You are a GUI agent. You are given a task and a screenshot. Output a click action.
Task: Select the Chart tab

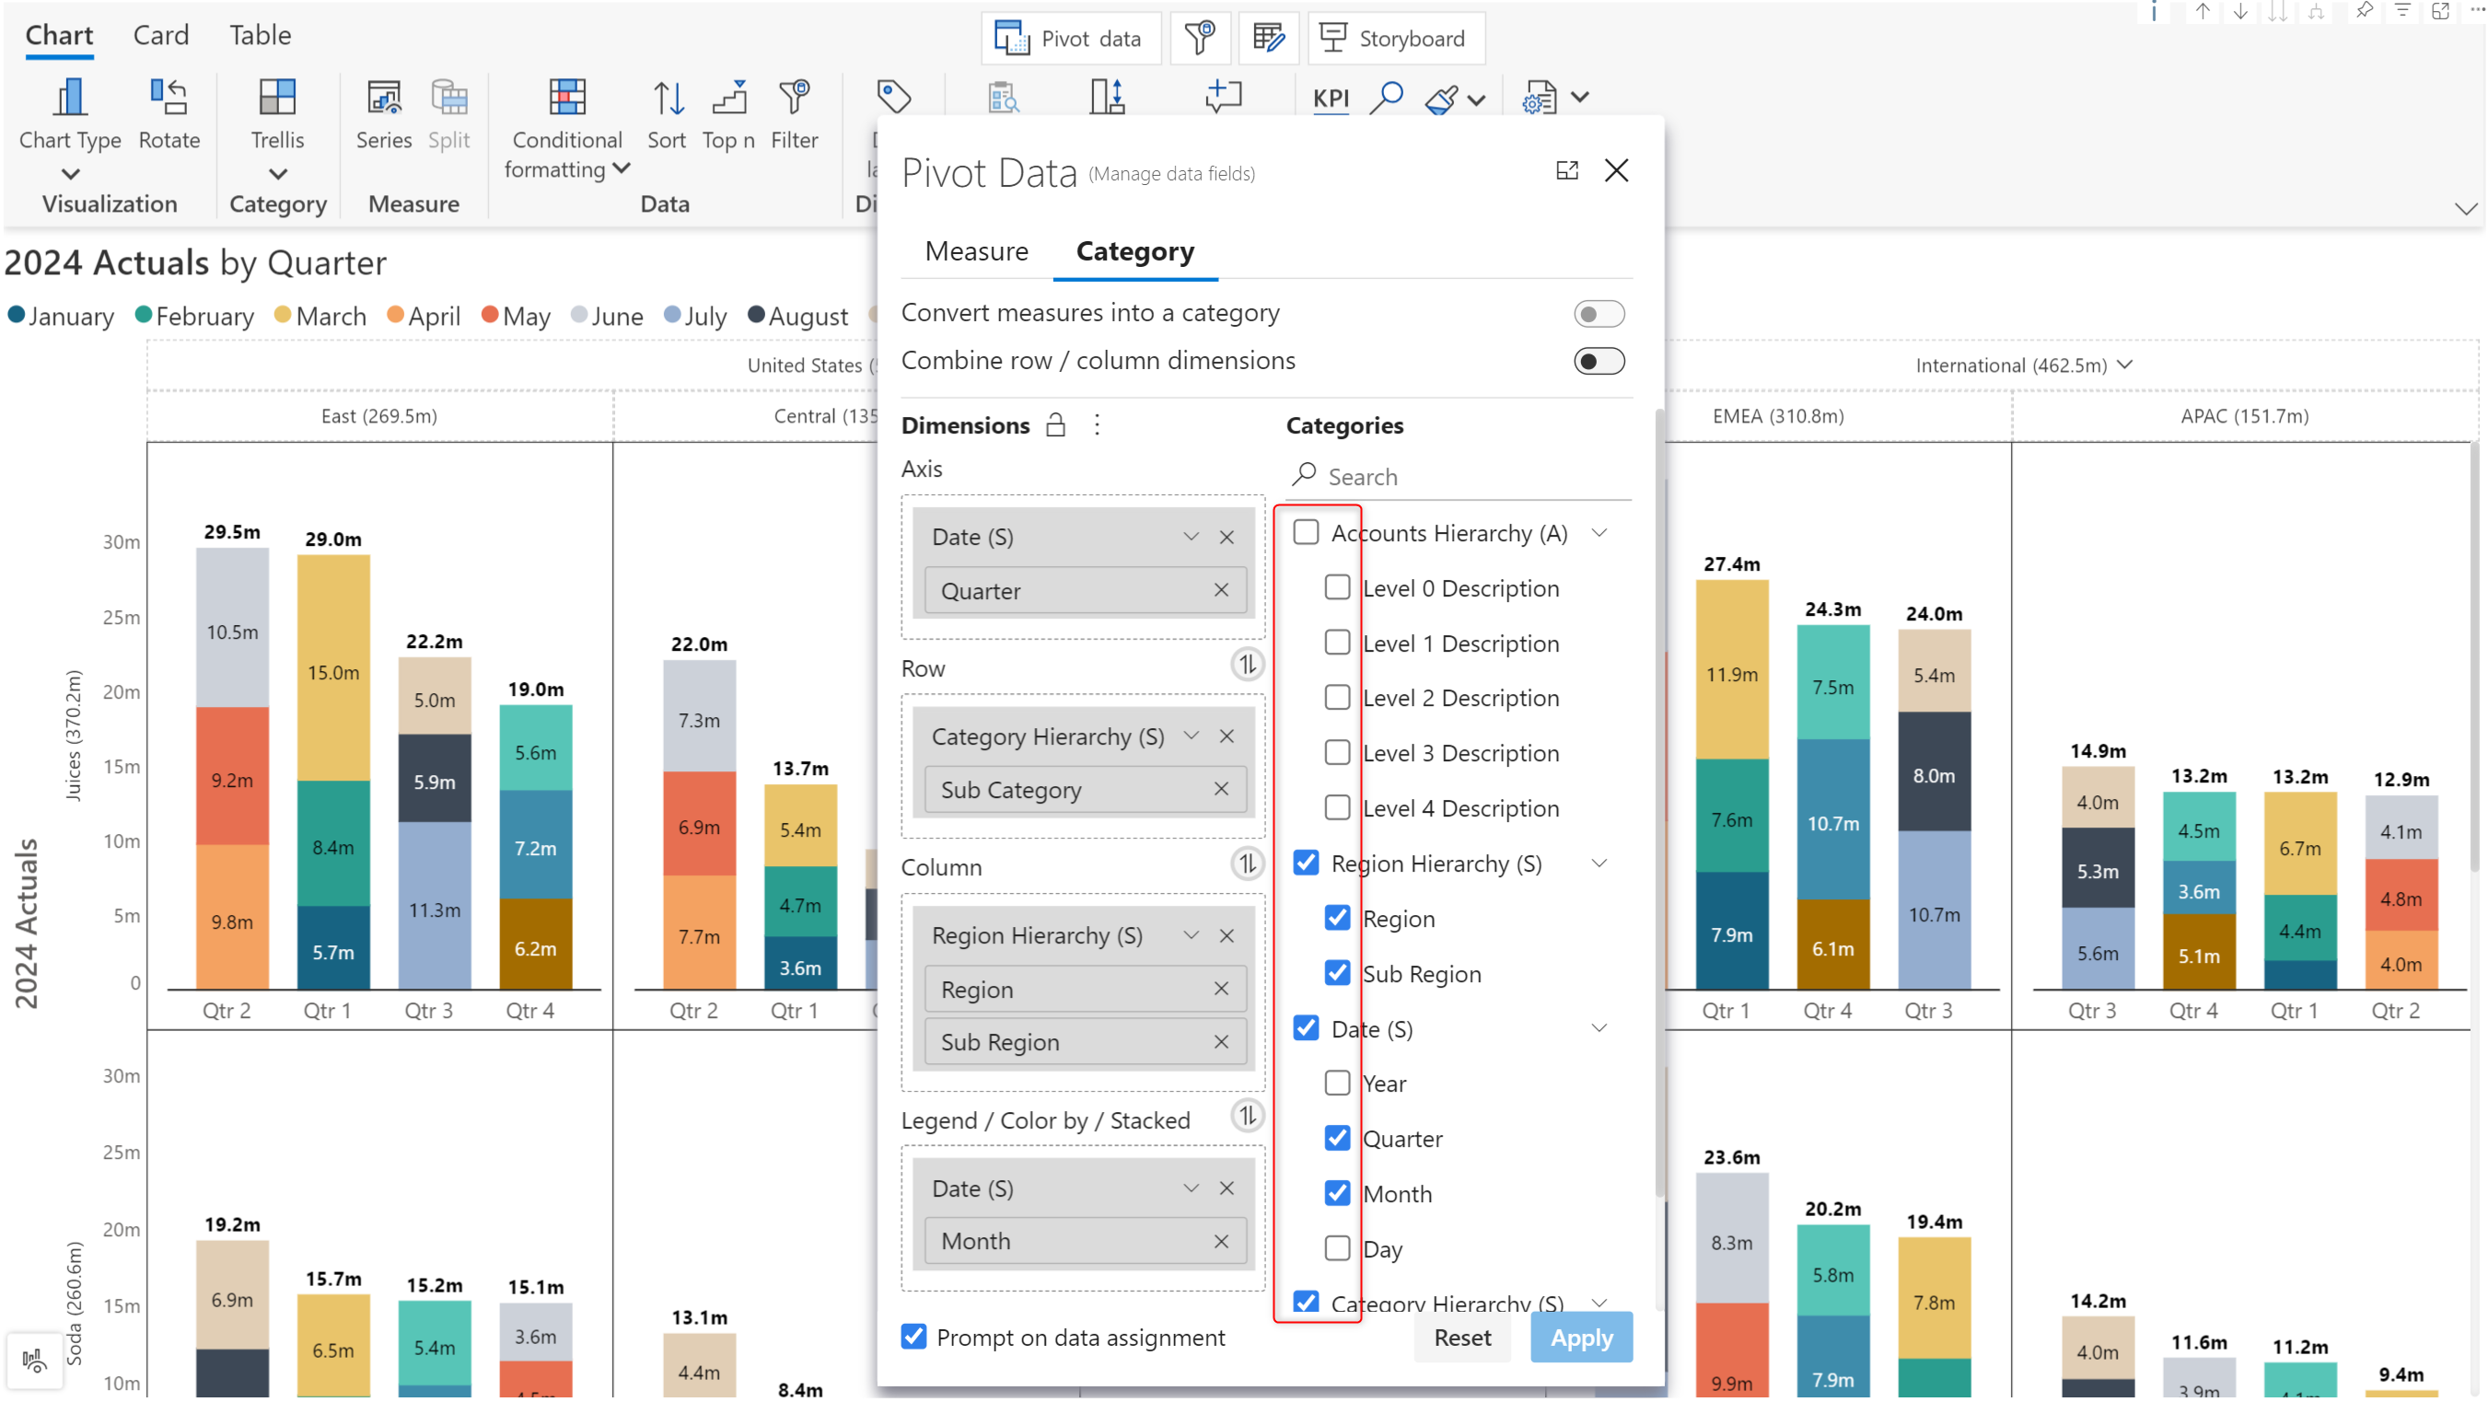point(59,36)
